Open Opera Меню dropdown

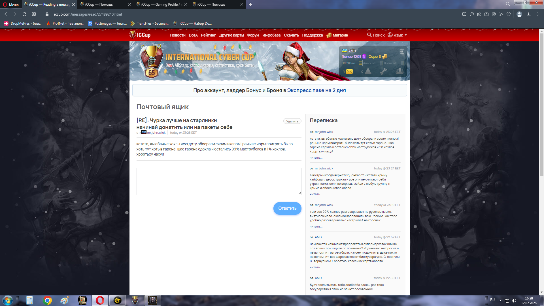pos(11,5)
